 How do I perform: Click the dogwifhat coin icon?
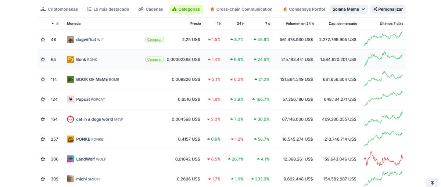point(70,39)
